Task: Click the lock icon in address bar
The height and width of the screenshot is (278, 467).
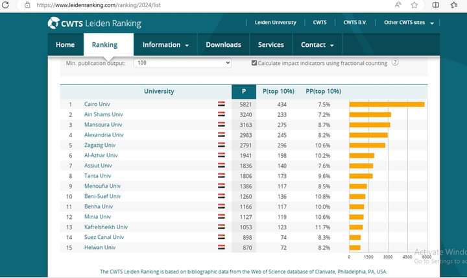Action: 27,5
